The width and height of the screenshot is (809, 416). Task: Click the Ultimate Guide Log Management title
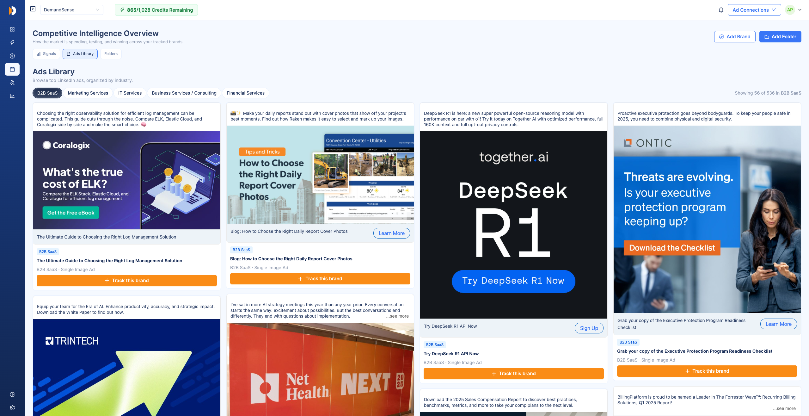109,261
